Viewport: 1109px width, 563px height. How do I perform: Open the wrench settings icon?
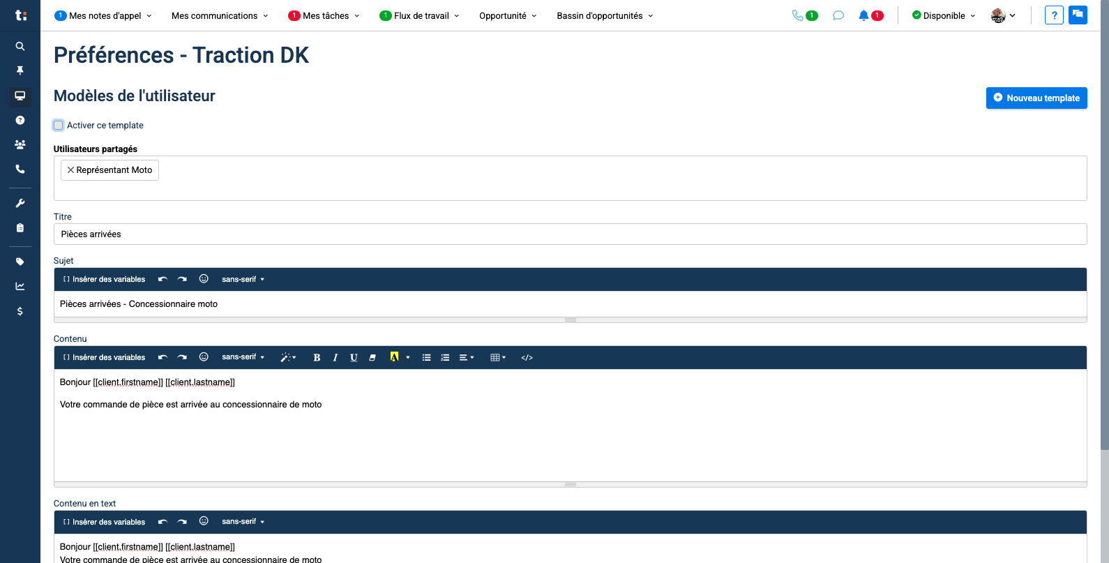pos(20,203)
